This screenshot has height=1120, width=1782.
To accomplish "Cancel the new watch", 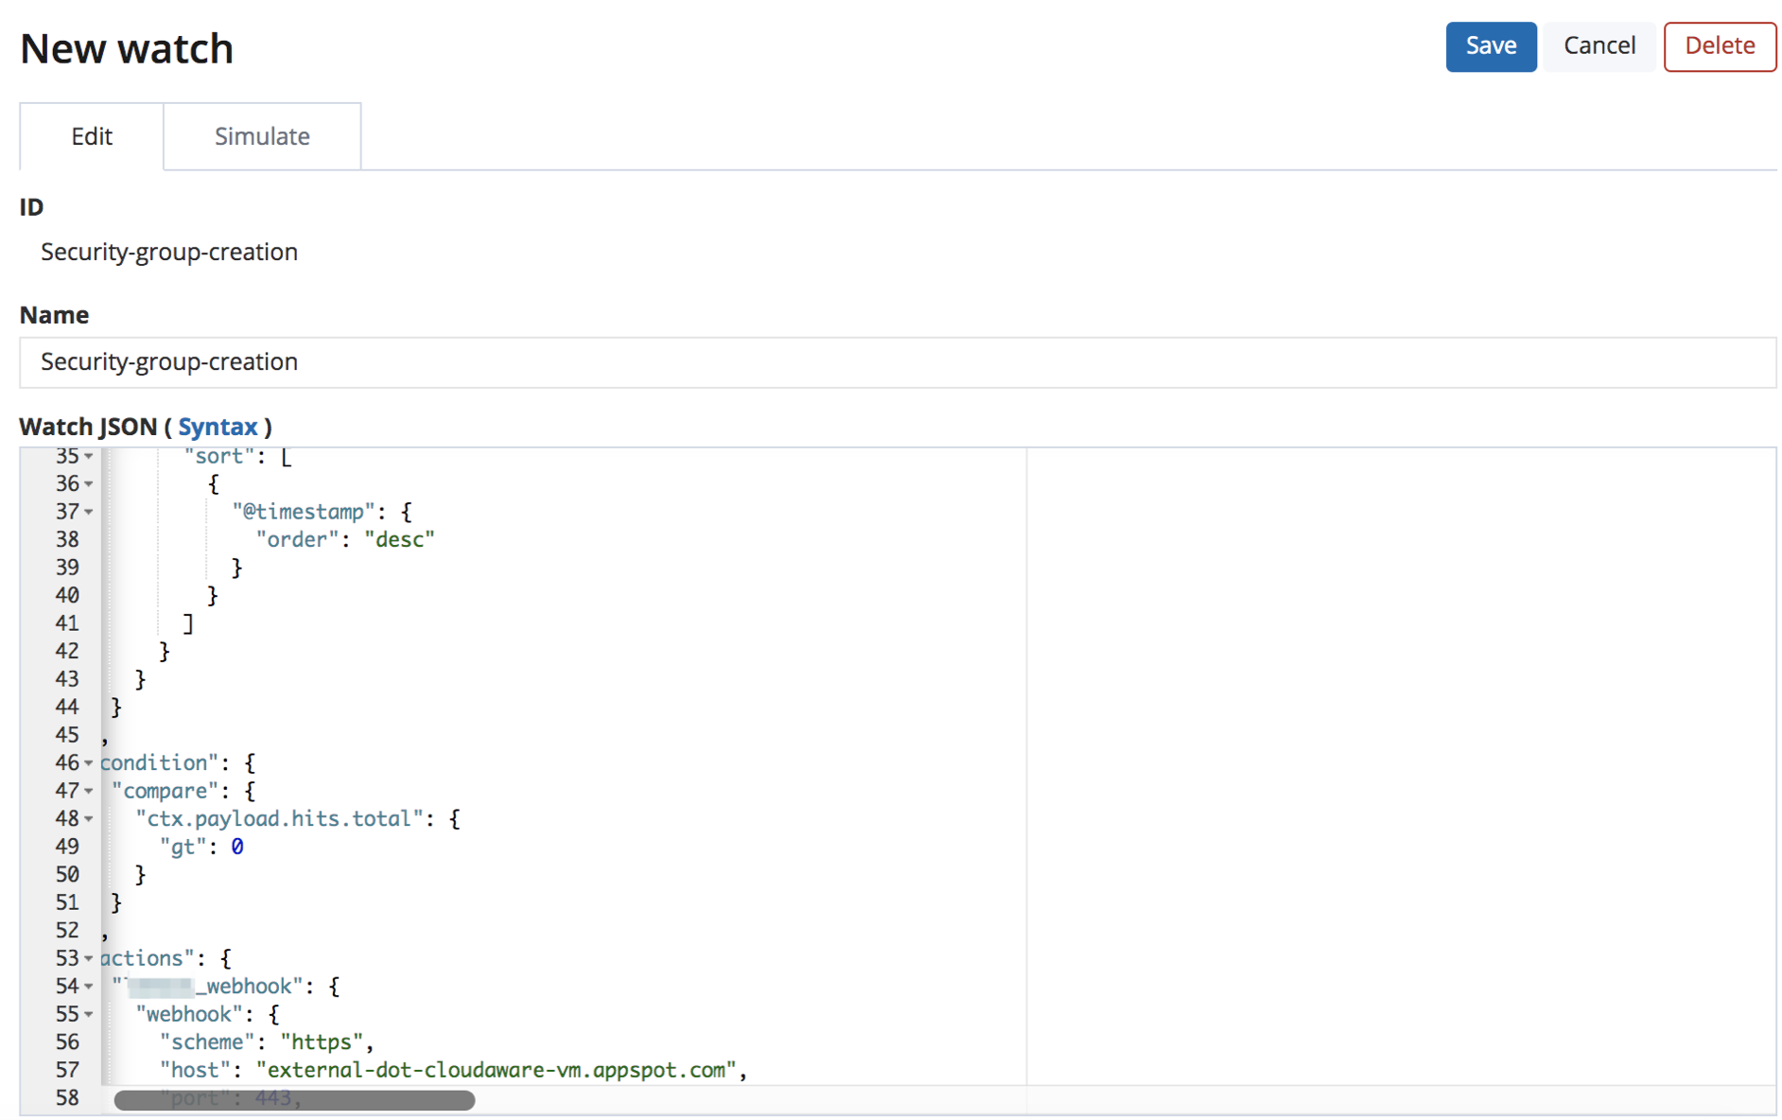I will (x=1599, y=46).
